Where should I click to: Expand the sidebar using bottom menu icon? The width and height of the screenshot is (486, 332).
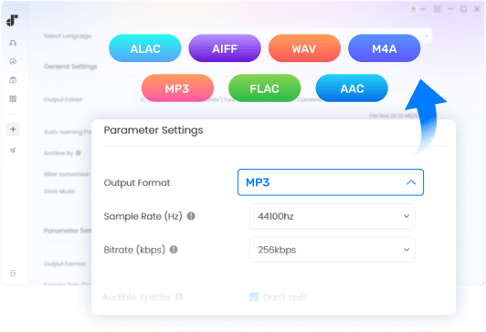point(13,274)
